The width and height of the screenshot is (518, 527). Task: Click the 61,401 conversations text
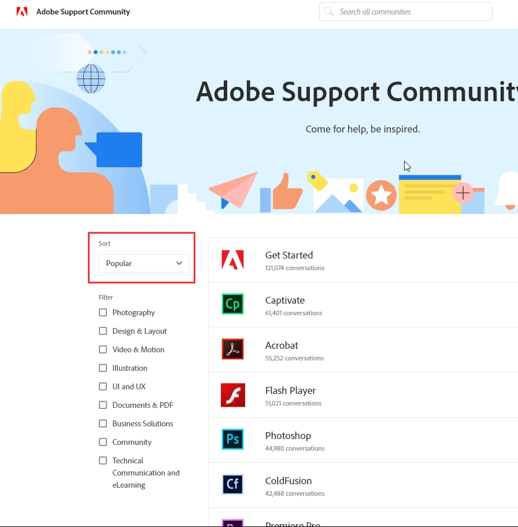tap(294, 313)
